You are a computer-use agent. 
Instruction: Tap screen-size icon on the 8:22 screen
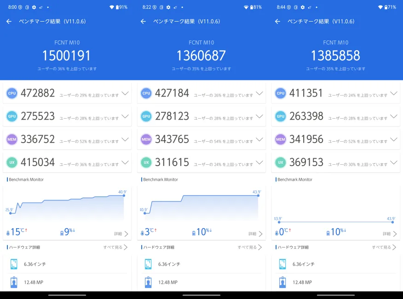(148, 264)
